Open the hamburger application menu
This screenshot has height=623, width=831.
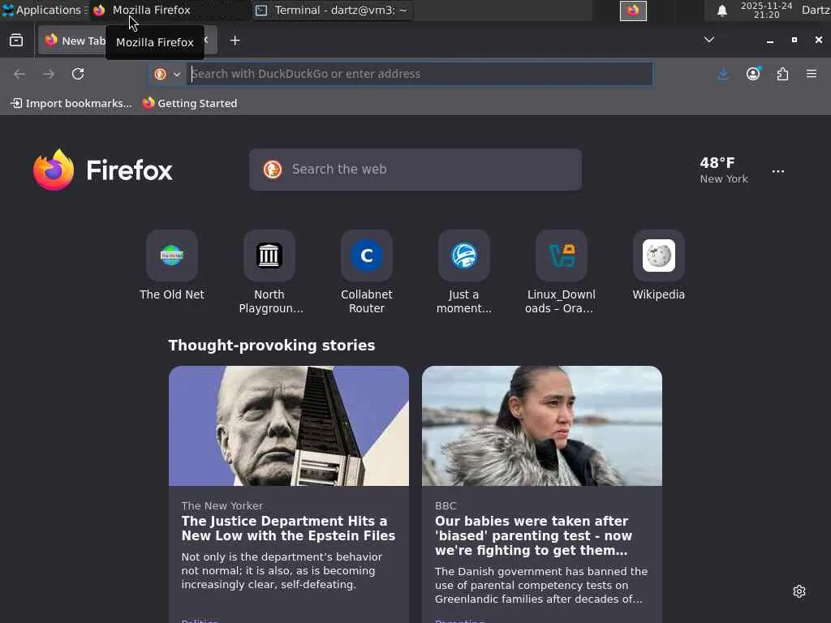(812, 74)
